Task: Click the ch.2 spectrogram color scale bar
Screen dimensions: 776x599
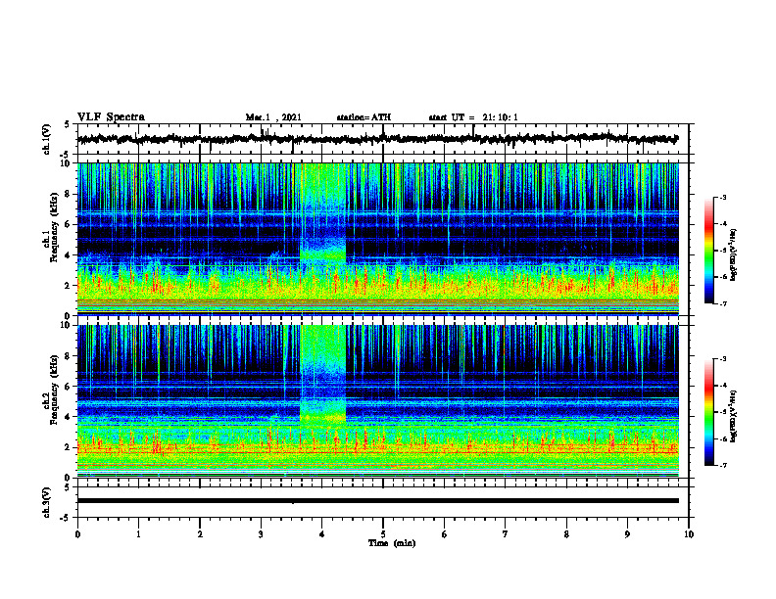Action: click(709, 412)
